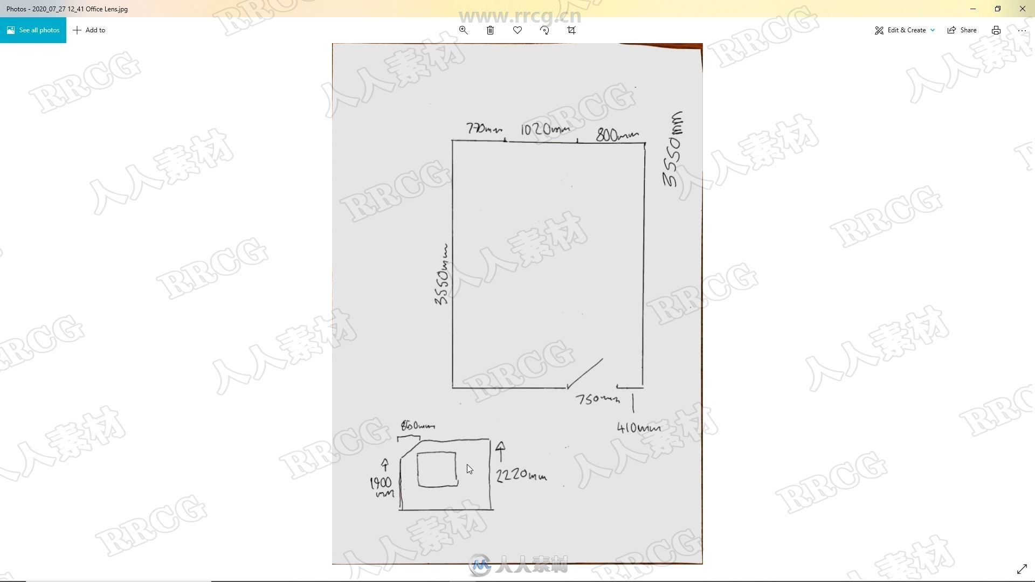Screen dimensions: 1035x582
Task: Open Edit & Create dropdown menu
Action: coord(905,30)
